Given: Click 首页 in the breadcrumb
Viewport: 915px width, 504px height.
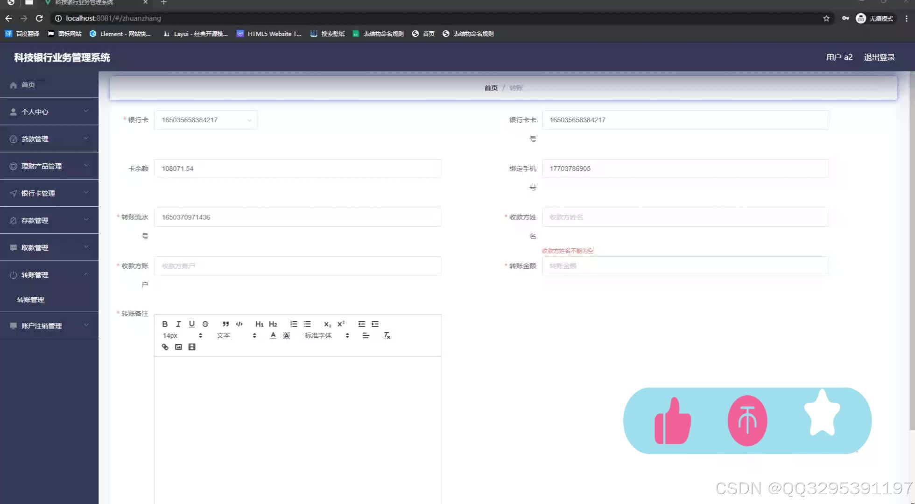Looking at the screenshot, I should pos(491,88).
